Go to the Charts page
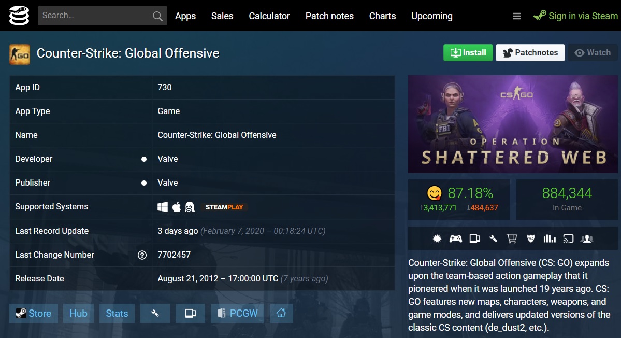The width and height of the screenshot is (621, 338). pyautogui.click(x=382, y=16)
